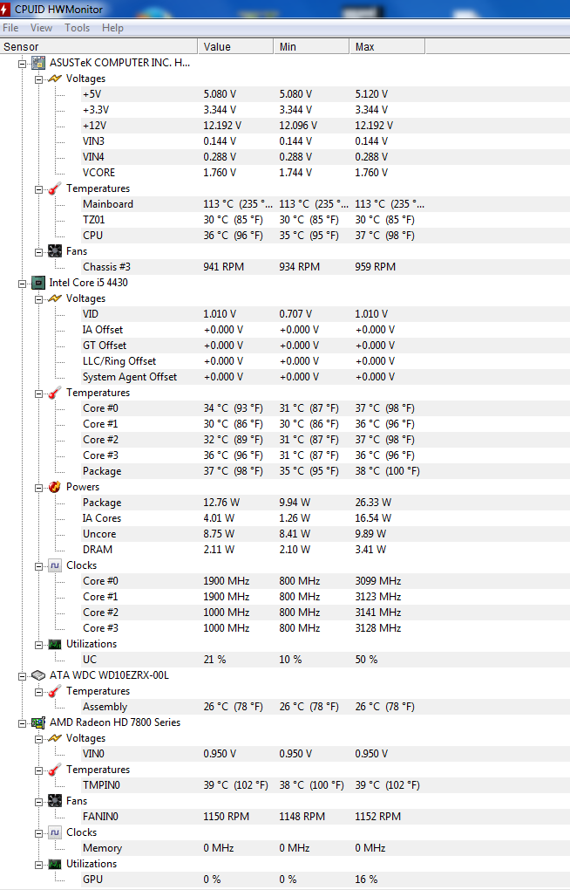This screenshot has height=890, width=570.
Task: Click the Utilizations icon under AMD Radeon
Action: 54,864
